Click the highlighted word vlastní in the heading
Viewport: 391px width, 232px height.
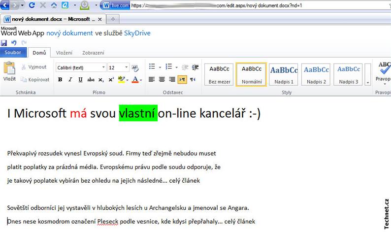138,113
